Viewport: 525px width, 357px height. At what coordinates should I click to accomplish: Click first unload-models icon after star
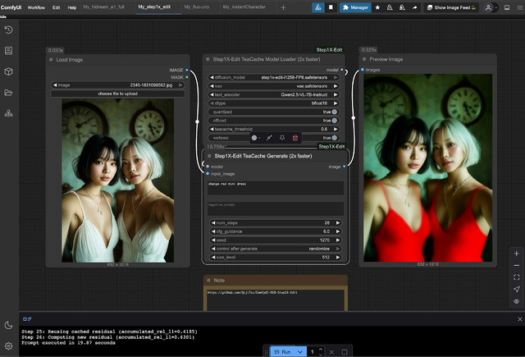click(390, 7)
